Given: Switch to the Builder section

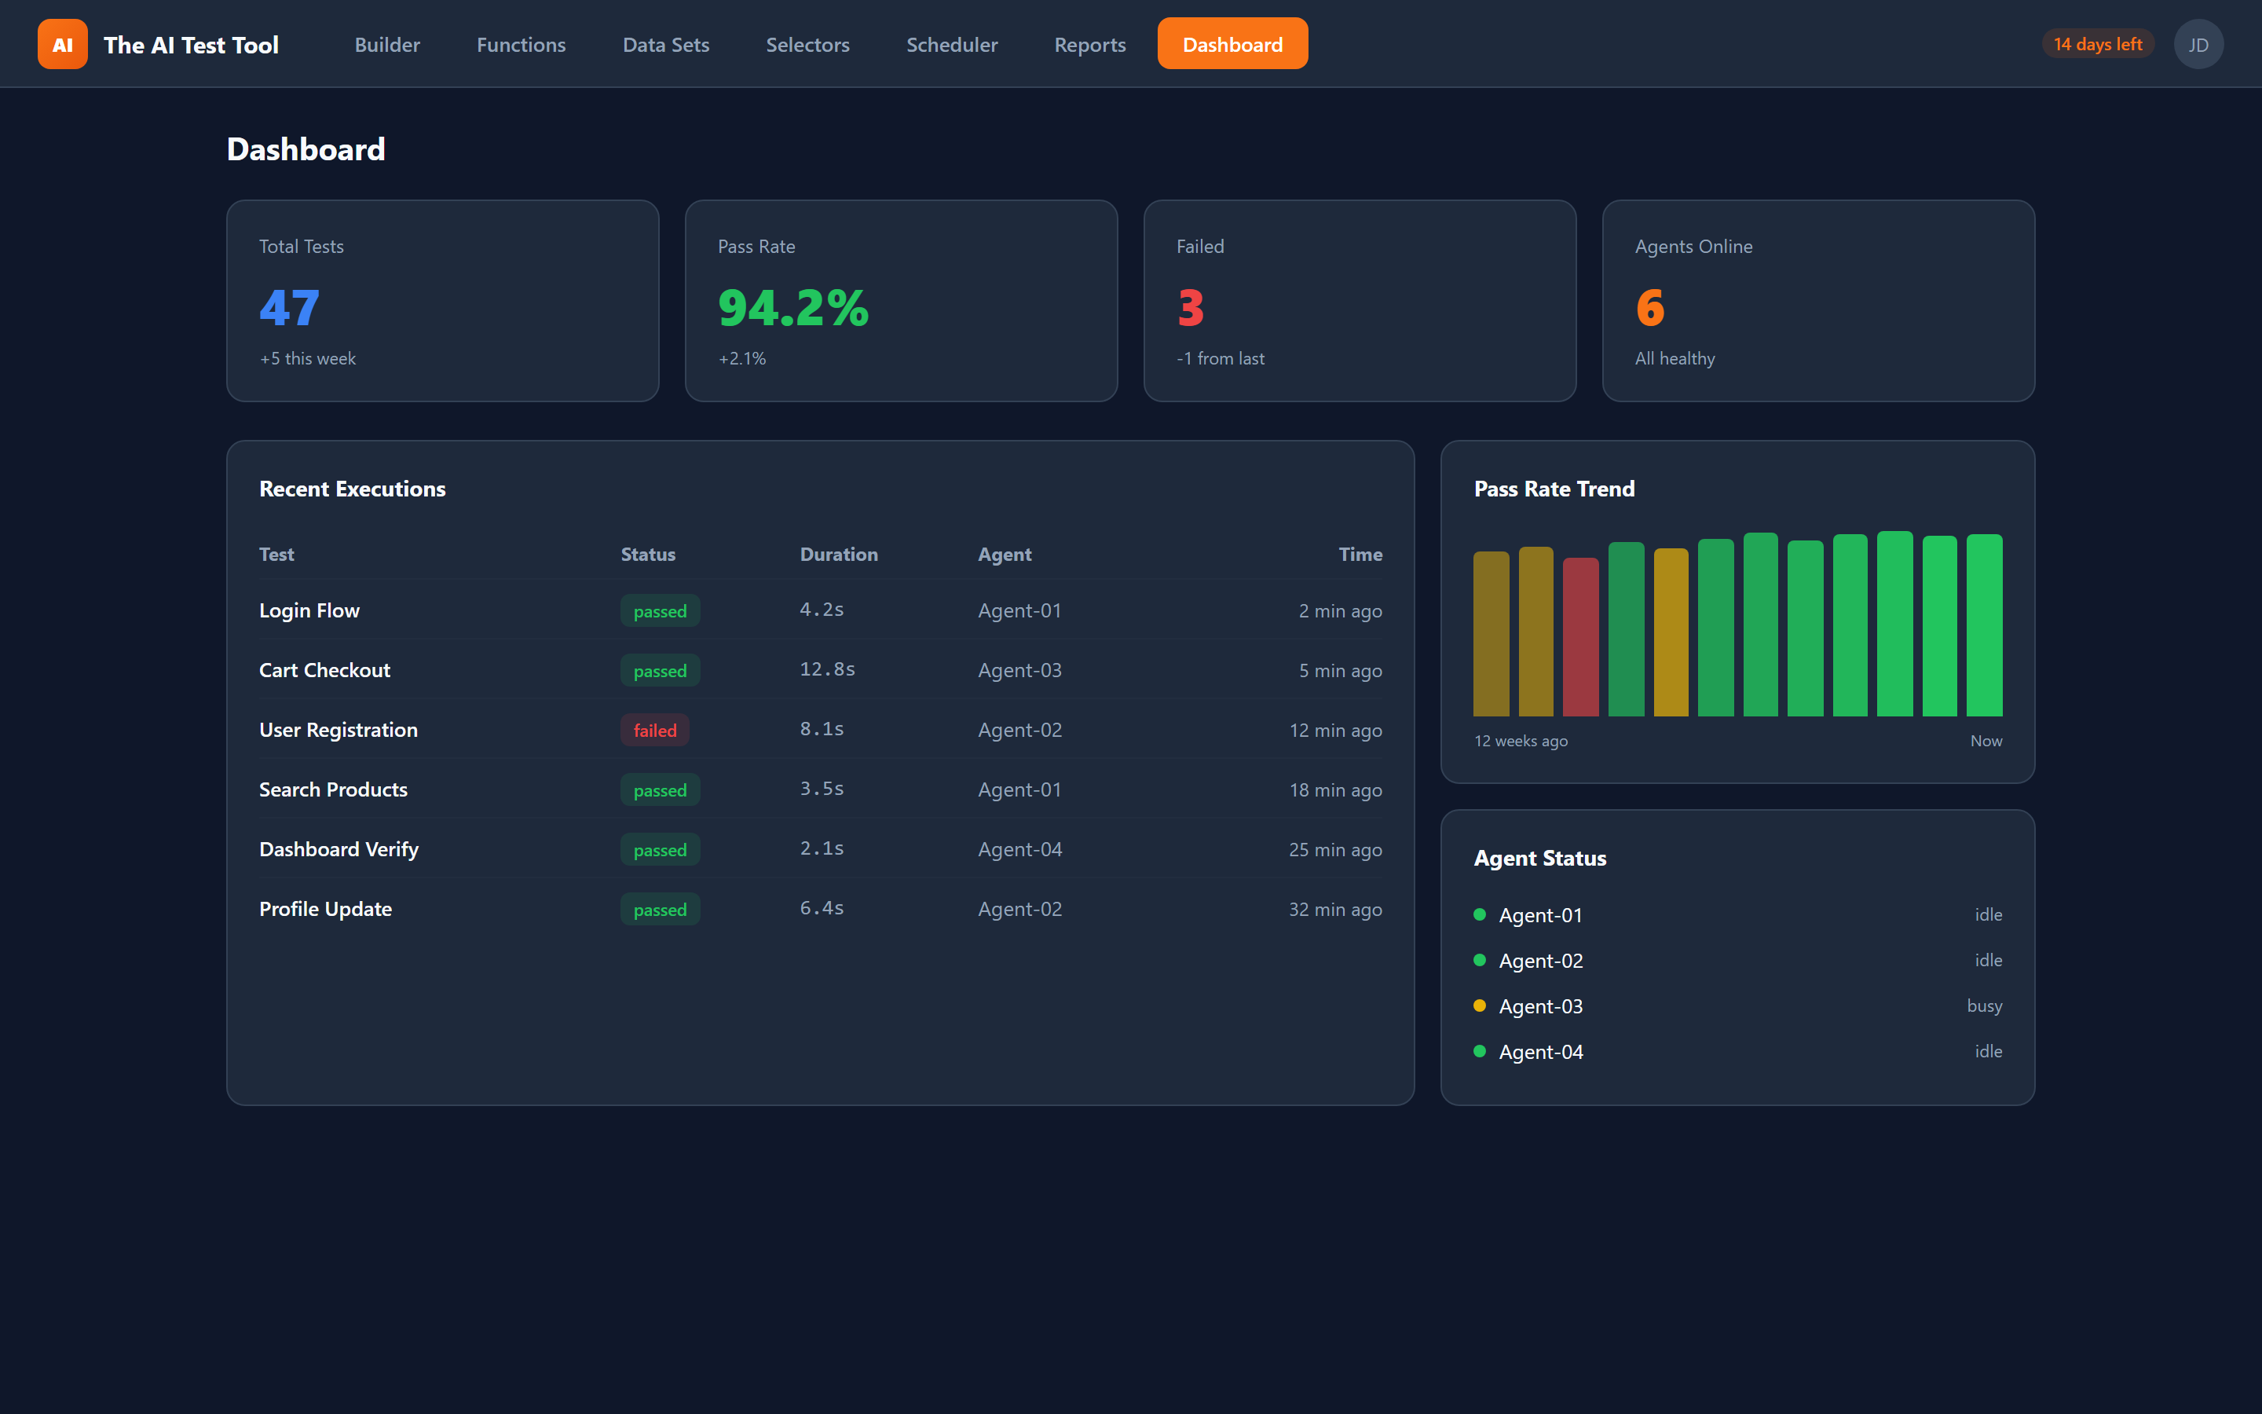Looking at the screenshot, I should point(387,44).
